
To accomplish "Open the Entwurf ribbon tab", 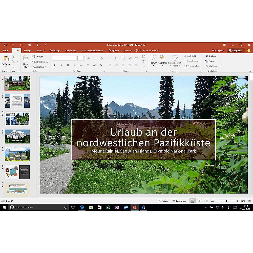I will coord(41,51).
